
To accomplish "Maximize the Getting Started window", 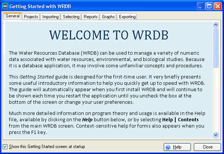I will [x=209, y=6].
